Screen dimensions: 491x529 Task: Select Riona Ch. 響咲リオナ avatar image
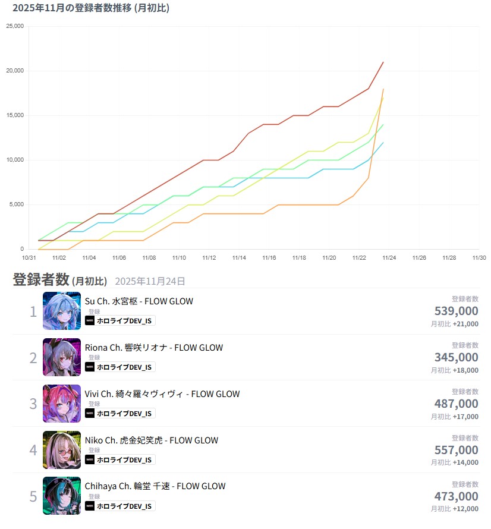pos(62,357)
